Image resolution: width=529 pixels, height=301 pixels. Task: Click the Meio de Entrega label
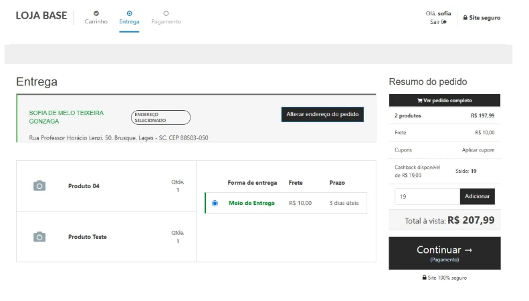click(251, 203)
